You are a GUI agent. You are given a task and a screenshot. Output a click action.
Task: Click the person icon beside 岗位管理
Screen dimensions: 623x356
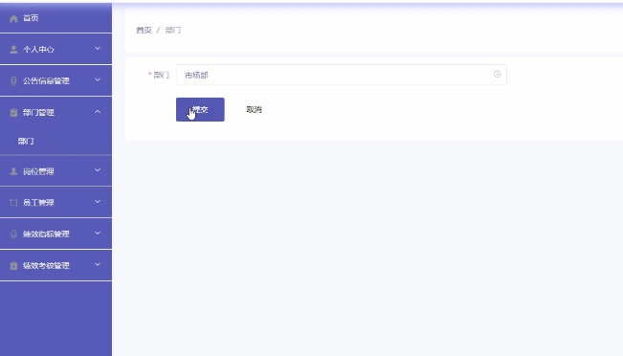tap(13, 171)
